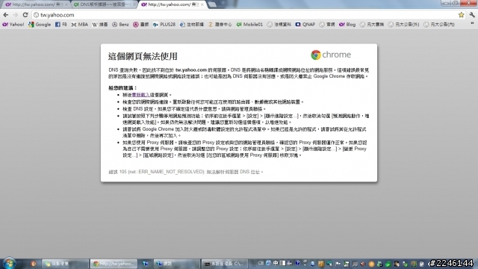Click the orange quick-launch icon by Start

click(33, 264)
